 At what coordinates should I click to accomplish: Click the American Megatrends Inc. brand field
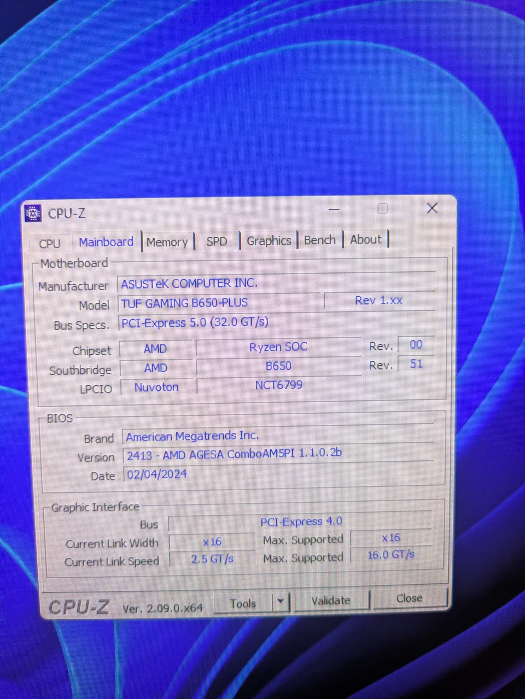[x=278, y=436]
